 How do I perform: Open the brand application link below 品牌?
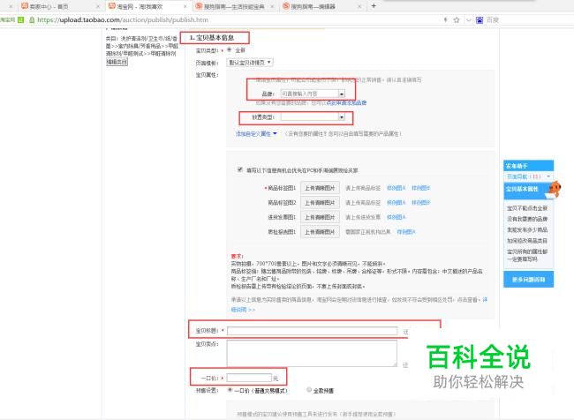click(346, 103)
